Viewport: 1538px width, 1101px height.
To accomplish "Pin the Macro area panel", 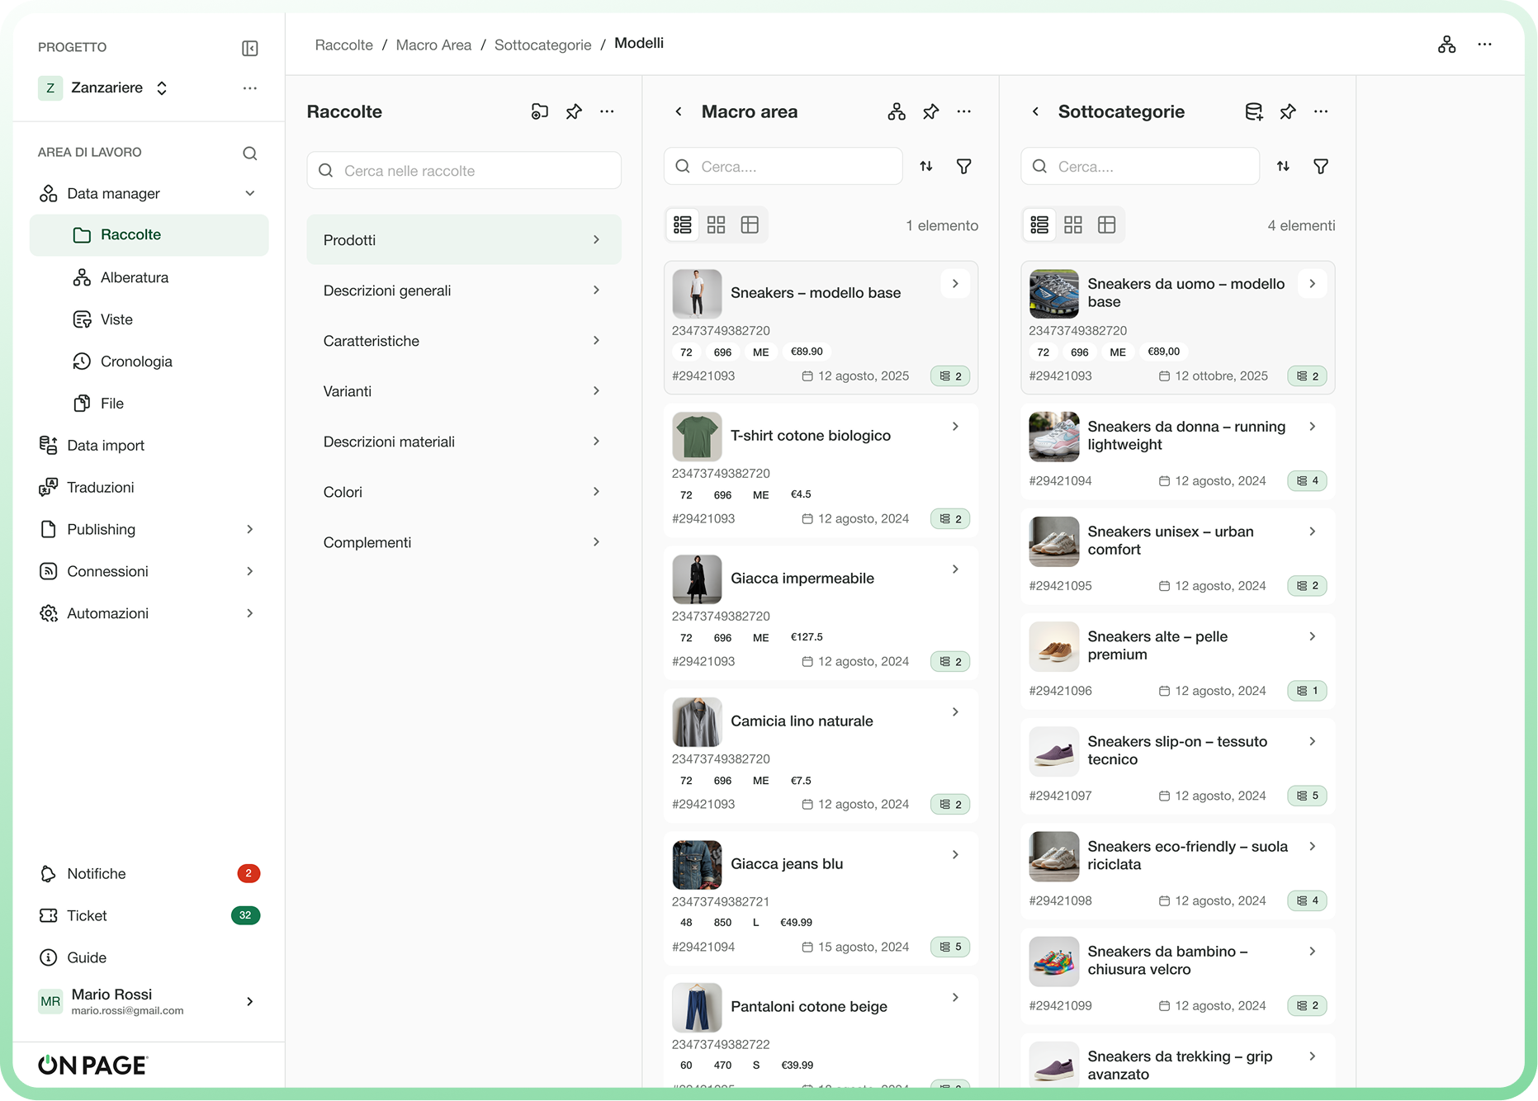I will tap(930, 111).
